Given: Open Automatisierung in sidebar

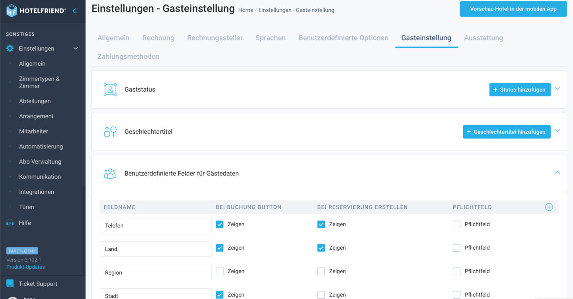Looking at the screenshot, I should pyautogui.click(x=41, y=147).
